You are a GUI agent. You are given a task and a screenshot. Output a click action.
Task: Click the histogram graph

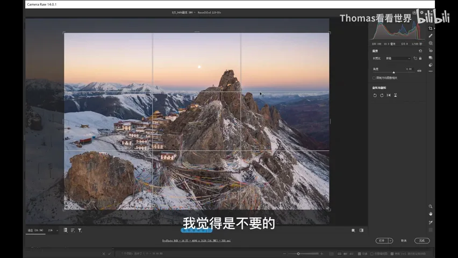[x=397, y=31]
